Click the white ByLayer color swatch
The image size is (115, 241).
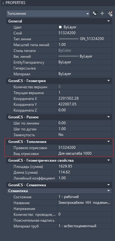[60, 27]
